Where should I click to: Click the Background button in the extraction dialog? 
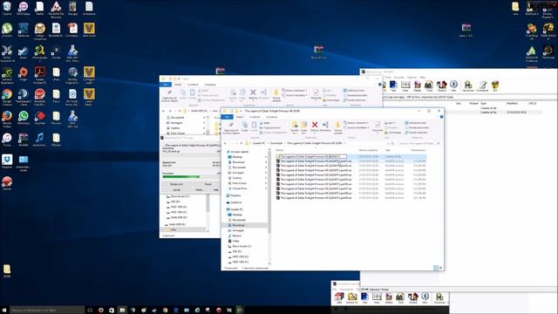tap(176, 184)
